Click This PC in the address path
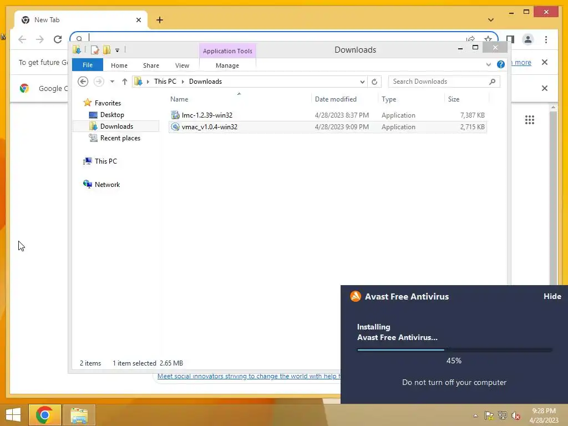This screenshot has height=426, width=568. (x=165, y=82)
